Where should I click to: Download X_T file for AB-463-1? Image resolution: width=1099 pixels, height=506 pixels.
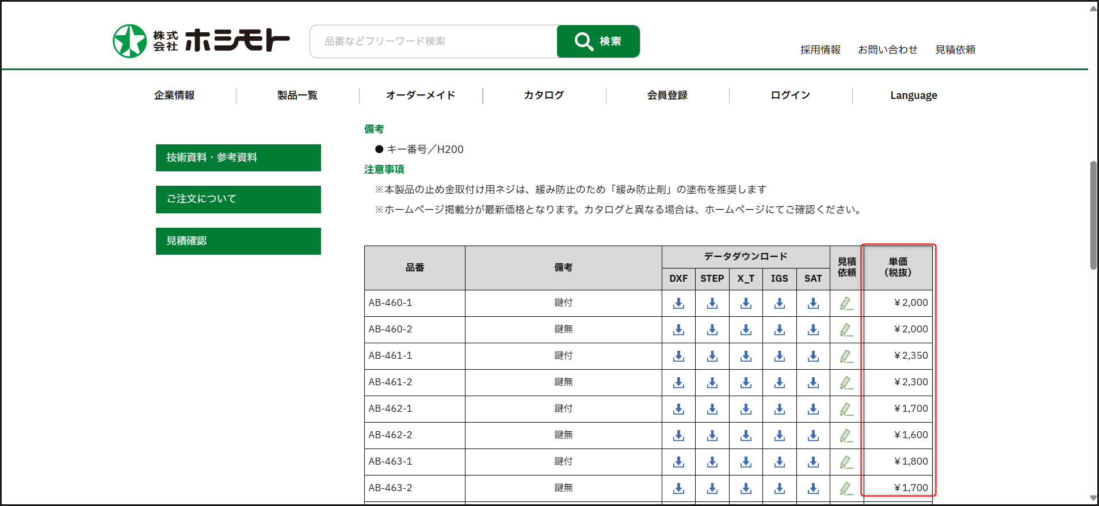tap(746, 462)
